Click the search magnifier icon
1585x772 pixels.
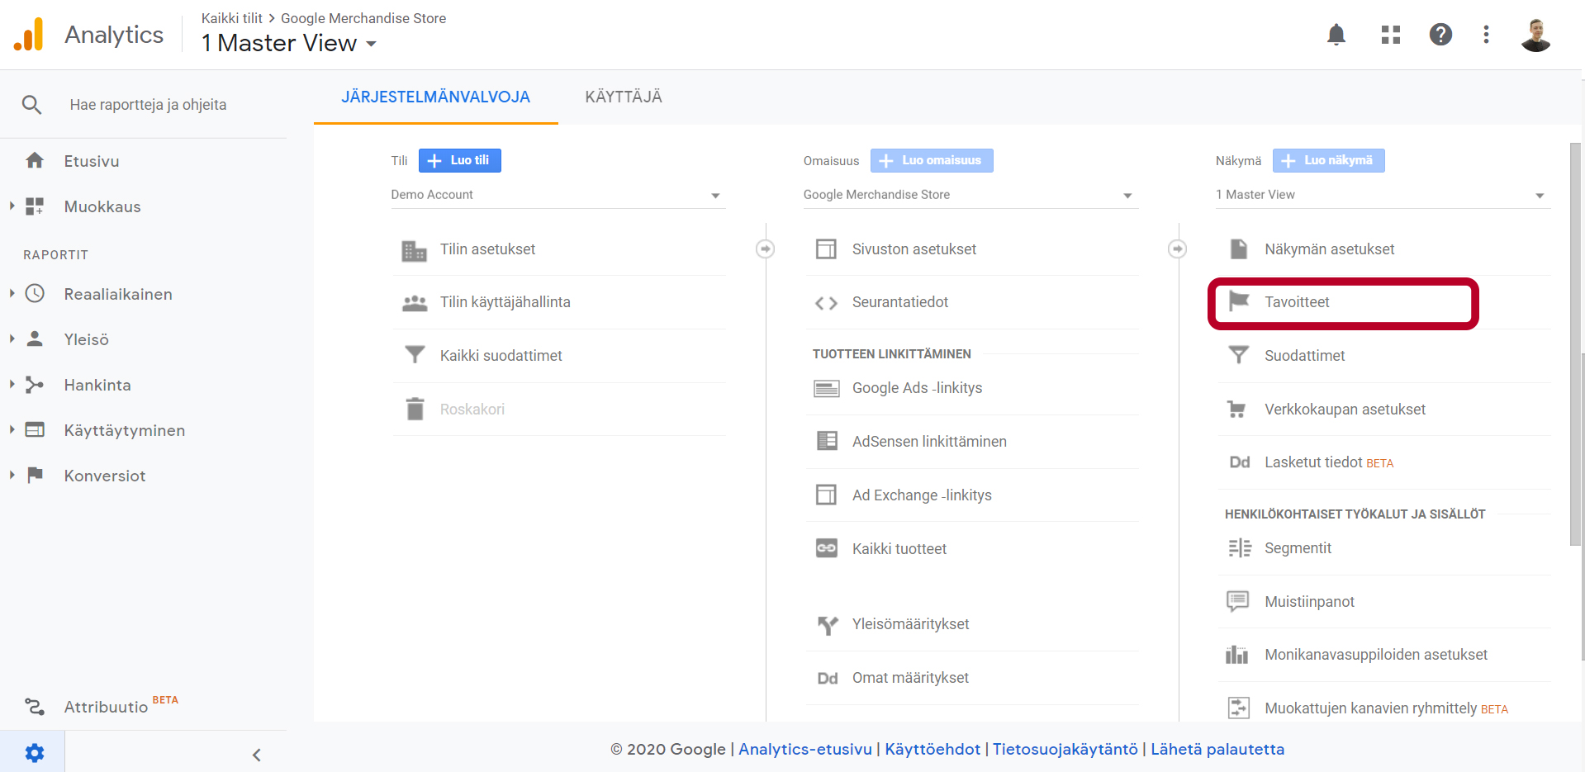pos(31,105)
